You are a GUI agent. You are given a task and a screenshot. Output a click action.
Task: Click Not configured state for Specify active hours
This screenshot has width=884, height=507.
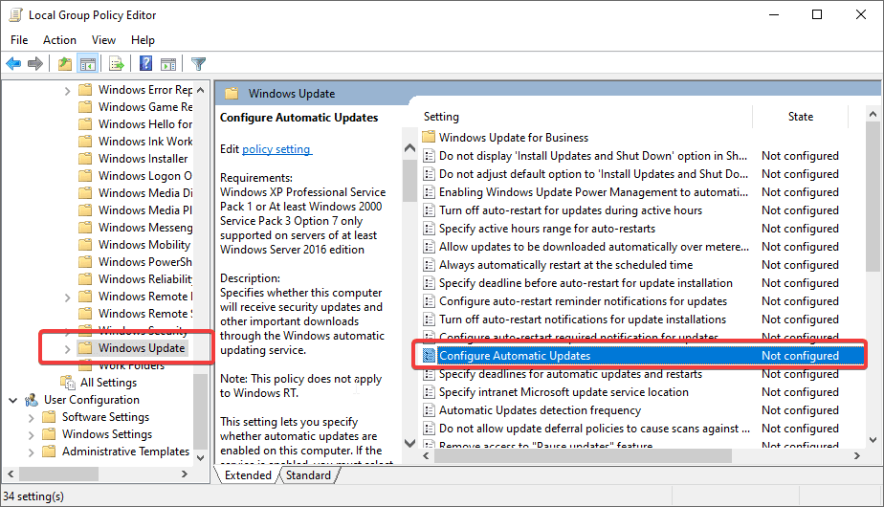pyautogui.click(x=800, y=229)
